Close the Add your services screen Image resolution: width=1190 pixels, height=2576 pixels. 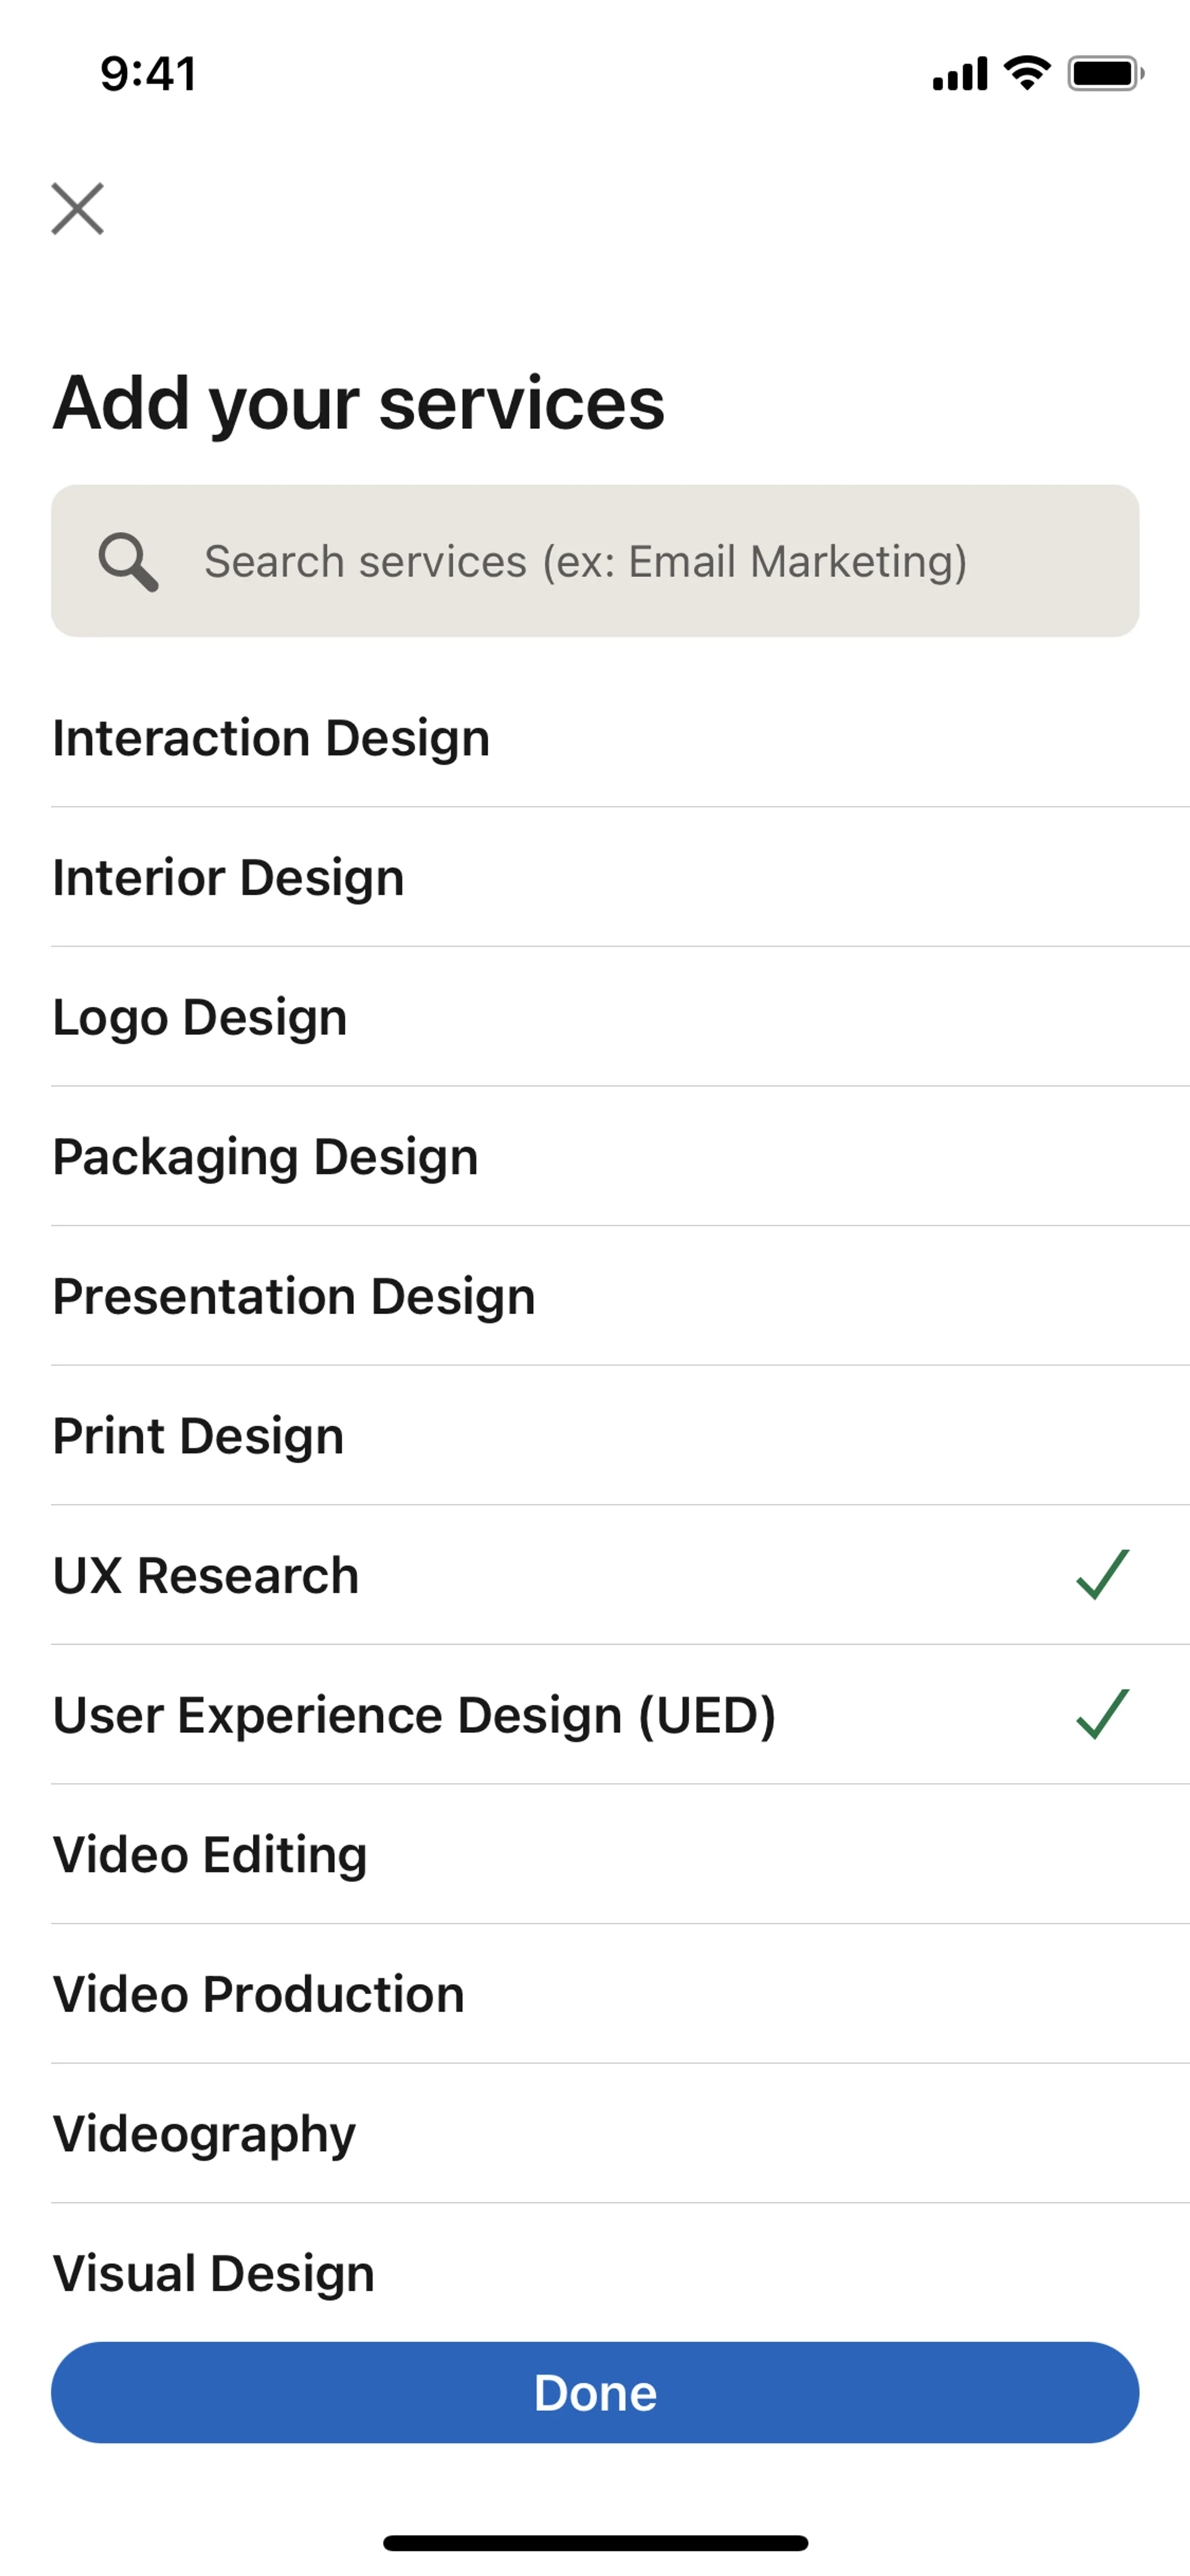coord(78,209)
